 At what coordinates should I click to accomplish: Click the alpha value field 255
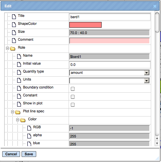coord(110,136)
